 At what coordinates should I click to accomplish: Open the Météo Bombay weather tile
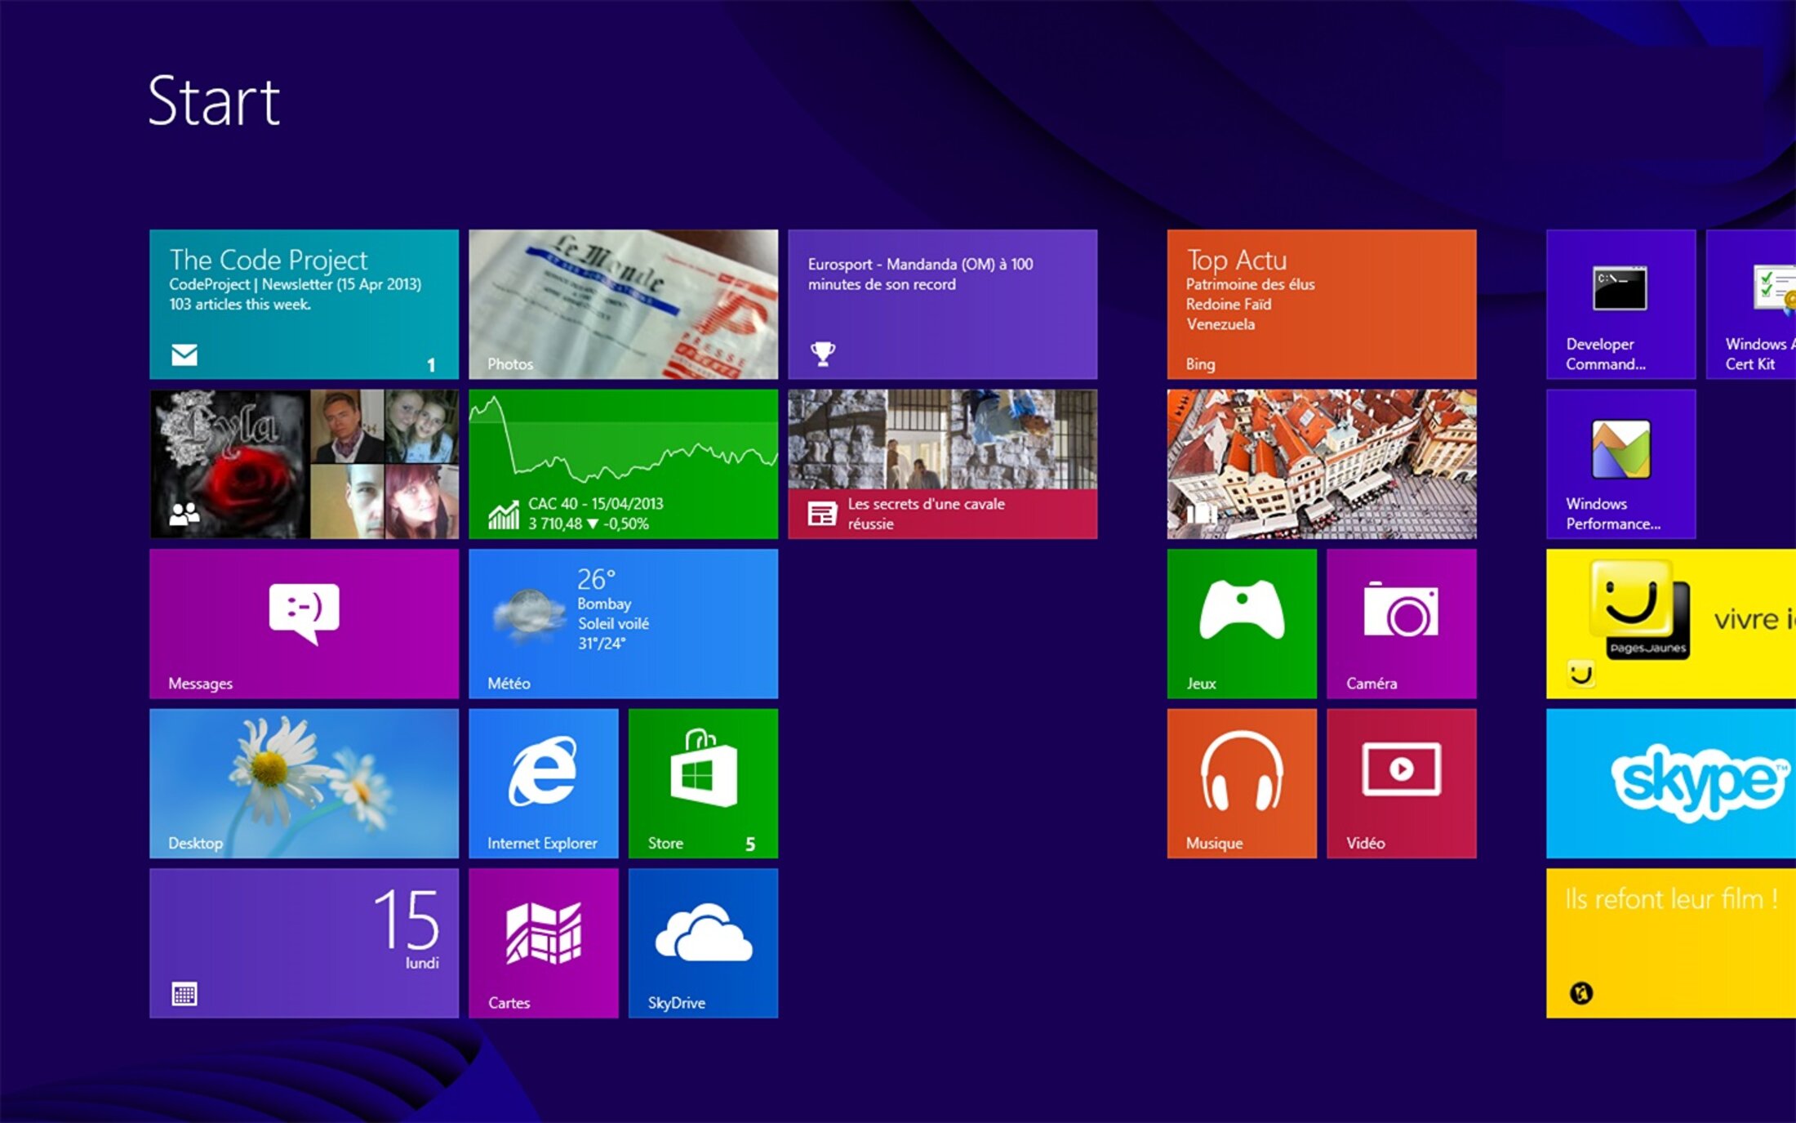coord(623,623)
